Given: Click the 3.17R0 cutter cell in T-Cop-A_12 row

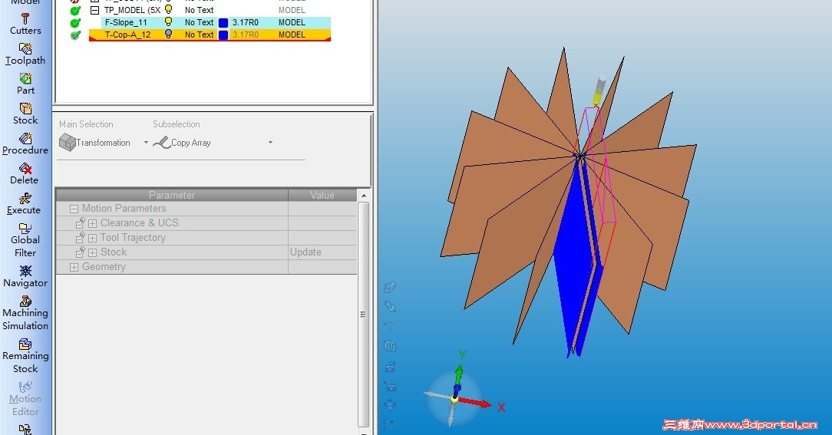Looking at the screenshot, I should click(x=245, y=35).
